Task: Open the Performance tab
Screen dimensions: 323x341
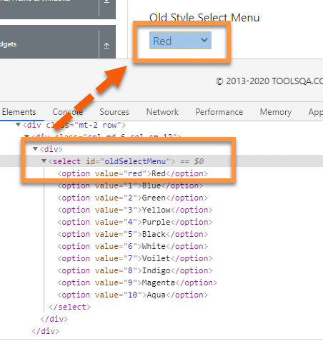Action: click(219, 112)
